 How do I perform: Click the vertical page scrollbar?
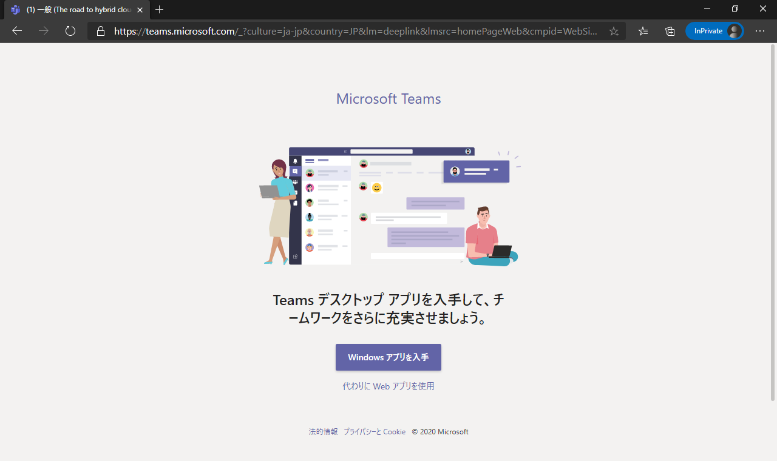[773, 221]
